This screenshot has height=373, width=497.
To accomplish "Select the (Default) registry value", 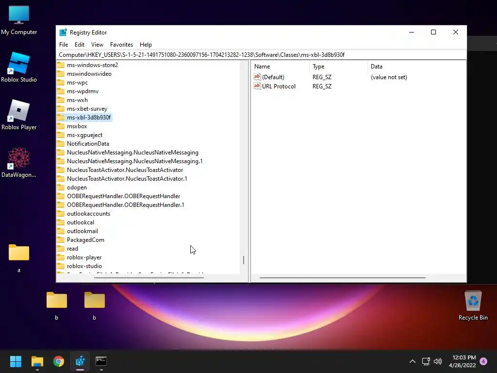I will pos(273,77).
